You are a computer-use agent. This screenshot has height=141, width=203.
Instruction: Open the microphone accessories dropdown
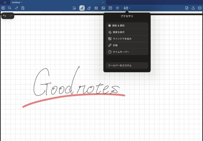127,8
